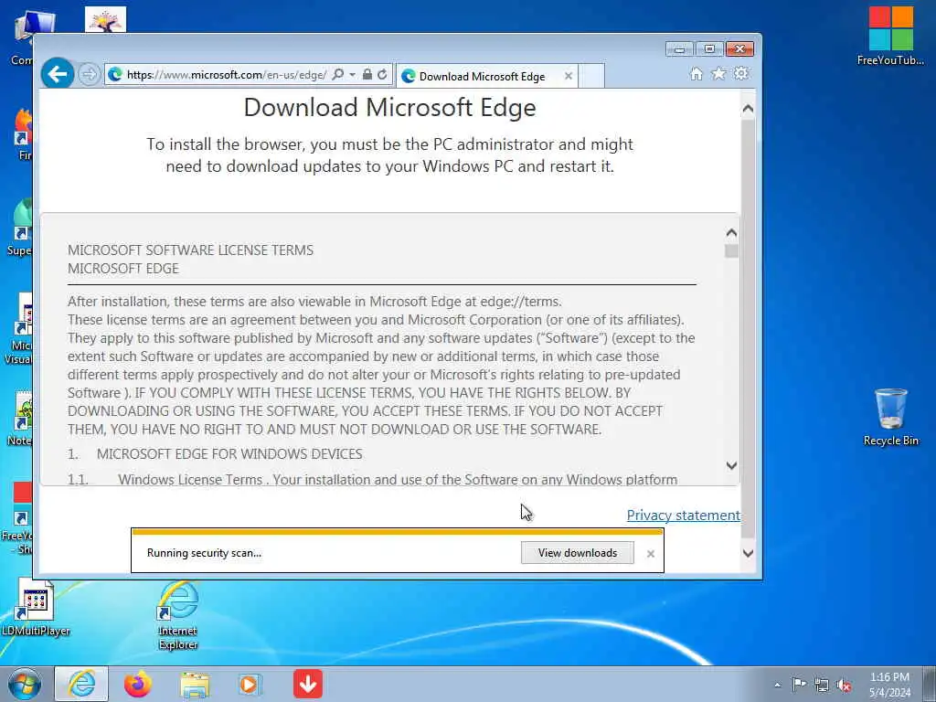Go back using the browser Back arrow
This screenshot has width=936, height=702.
coord(58,74)
